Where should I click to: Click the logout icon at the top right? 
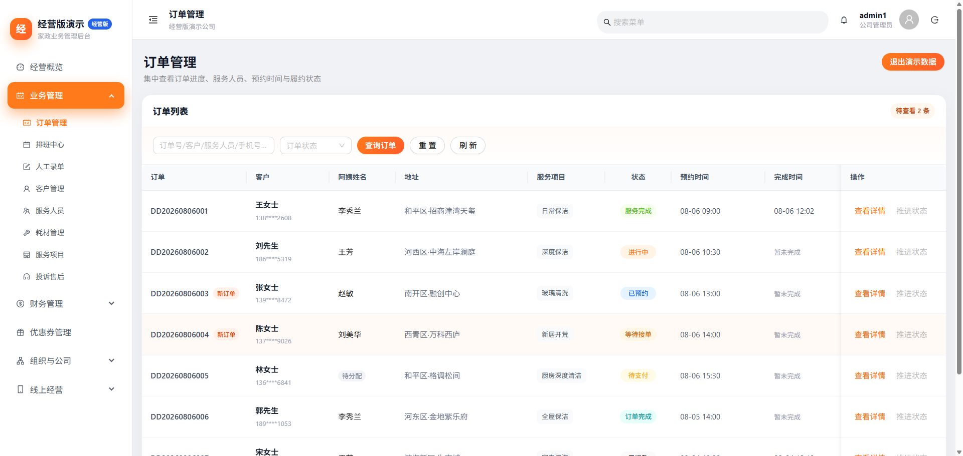(x=935, y=20)
